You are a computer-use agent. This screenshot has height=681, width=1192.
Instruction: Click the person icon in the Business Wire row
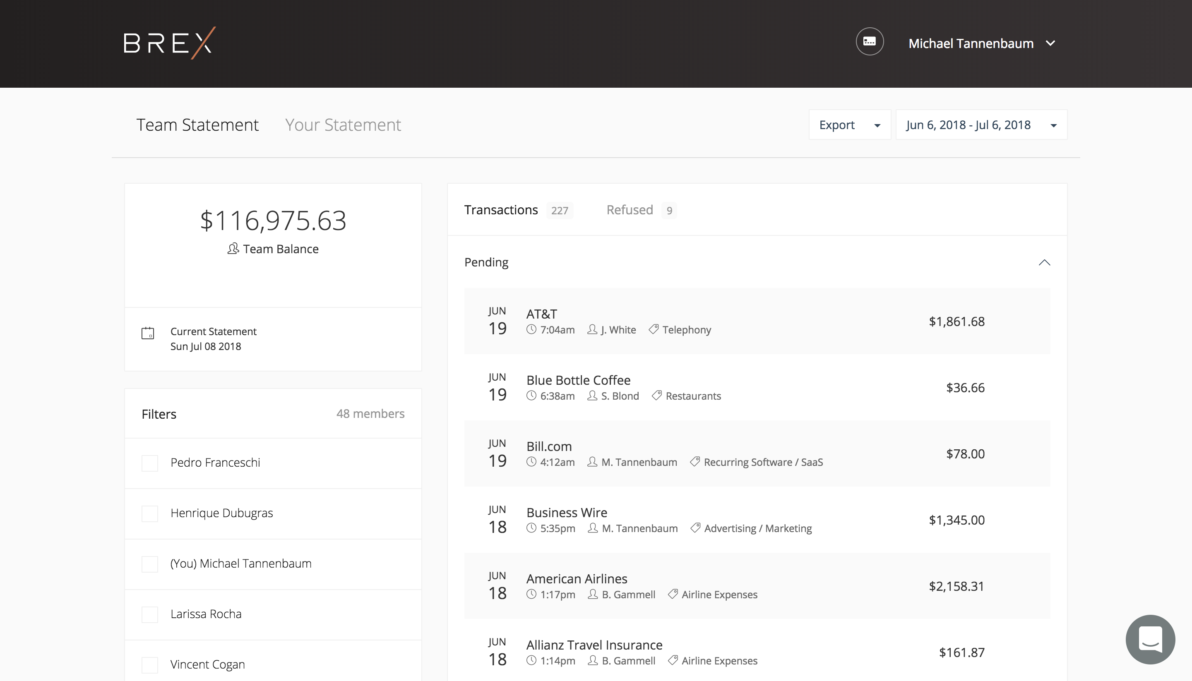(593, 528)
